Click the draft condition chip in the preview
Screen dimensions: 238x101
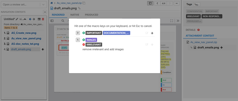[x=64, y=48]
